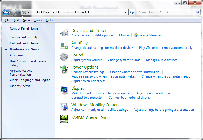Expand arrow after Control Panel breadcrumb
Viewport: 203px width, 140px height.
[x=54, y=12]
